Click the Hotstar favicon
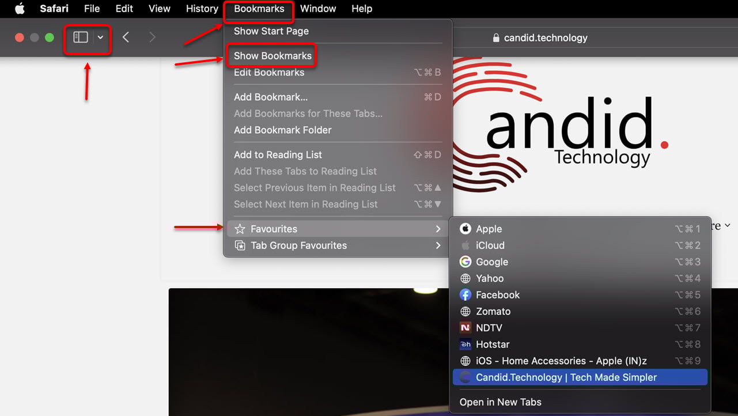The height and width of the screenshot is (416, 738). click(465, 344)
